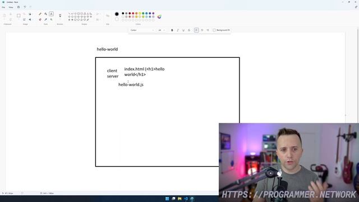Click the Paste clipboard icon
This screenshot has width=359, height=202.
pos(4,16)
